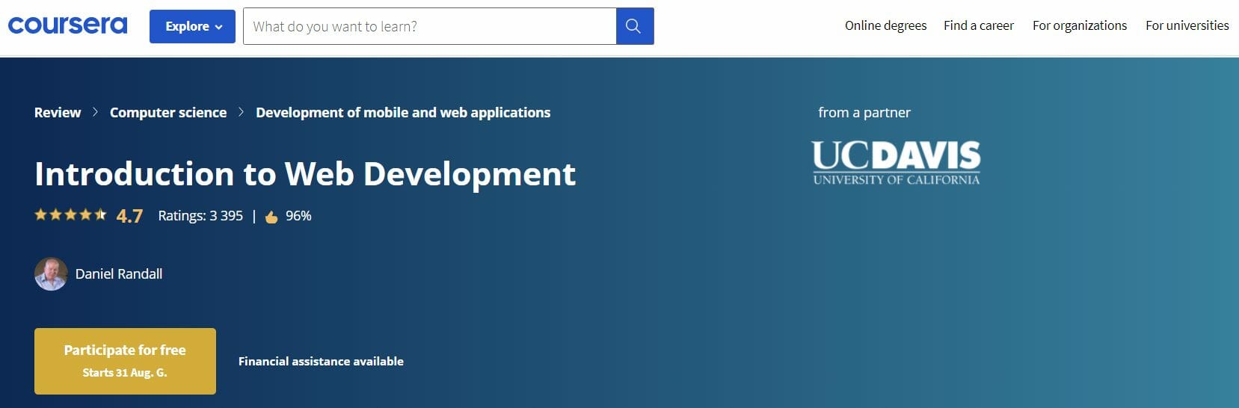Open Development of mobile and web applications breadcrumb

[x=403, y=112]
